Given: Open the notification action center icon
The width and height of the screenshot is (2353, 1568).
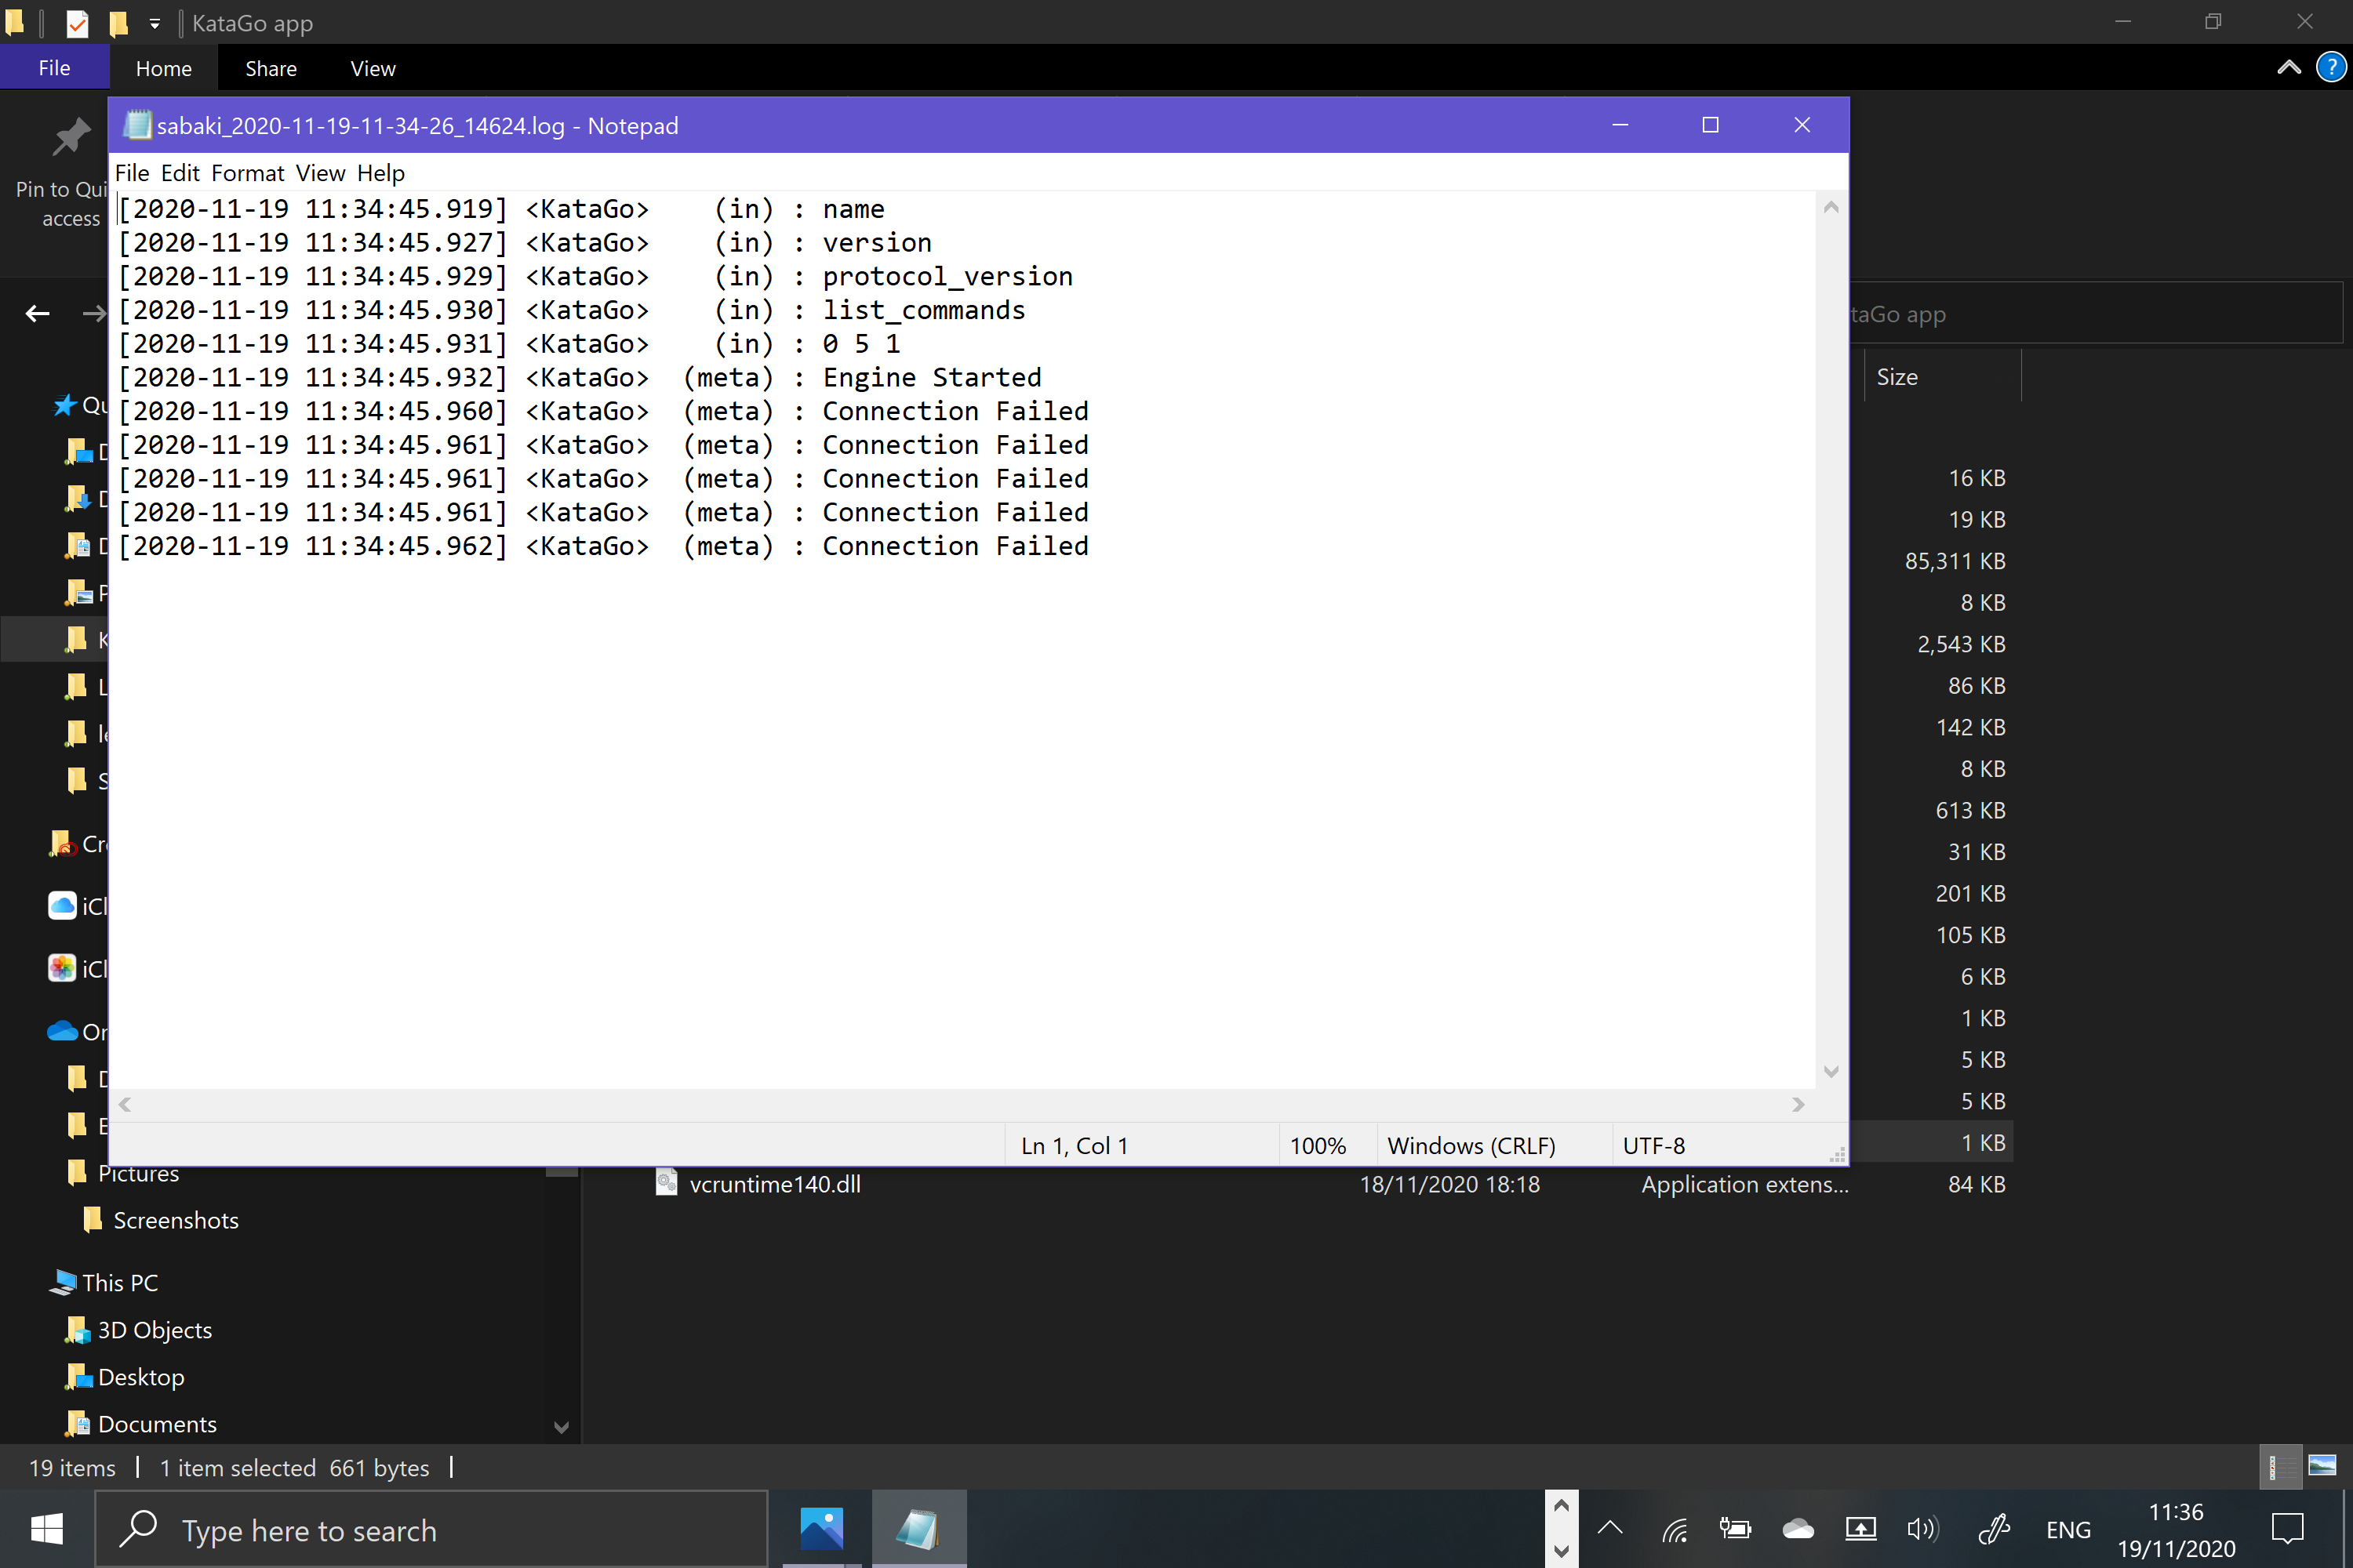Looking at the screenshot, I should 2287,1529.
